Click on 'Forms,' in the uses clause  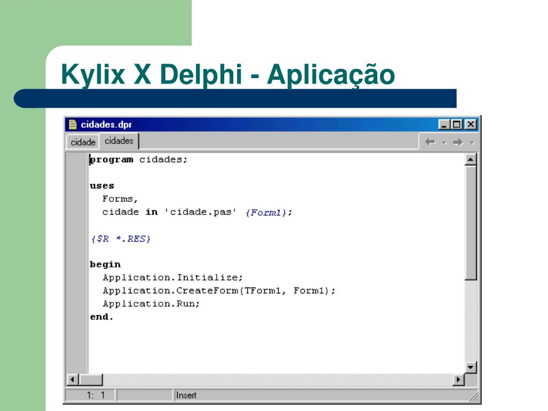120,199
